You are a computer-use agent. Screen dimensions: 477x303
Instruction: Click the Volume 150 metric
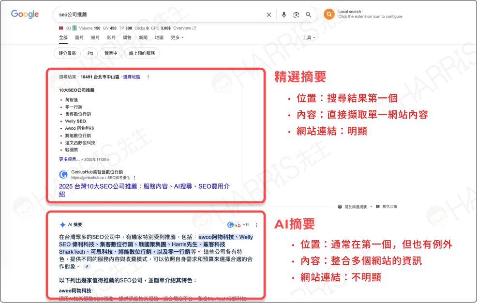[90, 28]
